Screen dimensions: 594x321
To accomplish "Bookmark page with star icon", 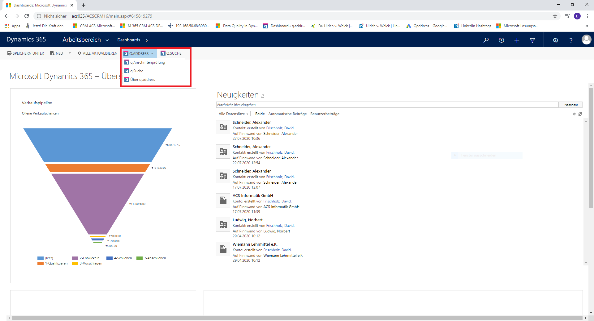I will pyautogui.click(x=555, y=16).
